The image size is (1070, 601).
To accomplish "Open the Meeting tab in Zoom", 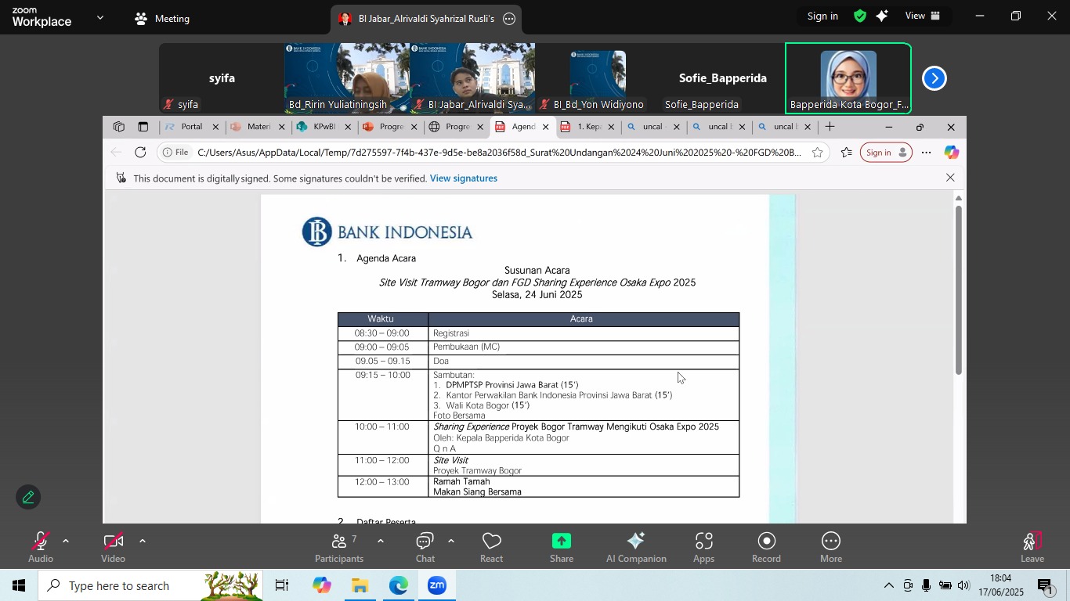I will (162, 19).
